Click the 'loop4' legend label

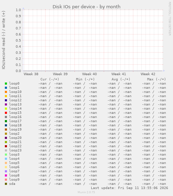click(x=14, y=159)
